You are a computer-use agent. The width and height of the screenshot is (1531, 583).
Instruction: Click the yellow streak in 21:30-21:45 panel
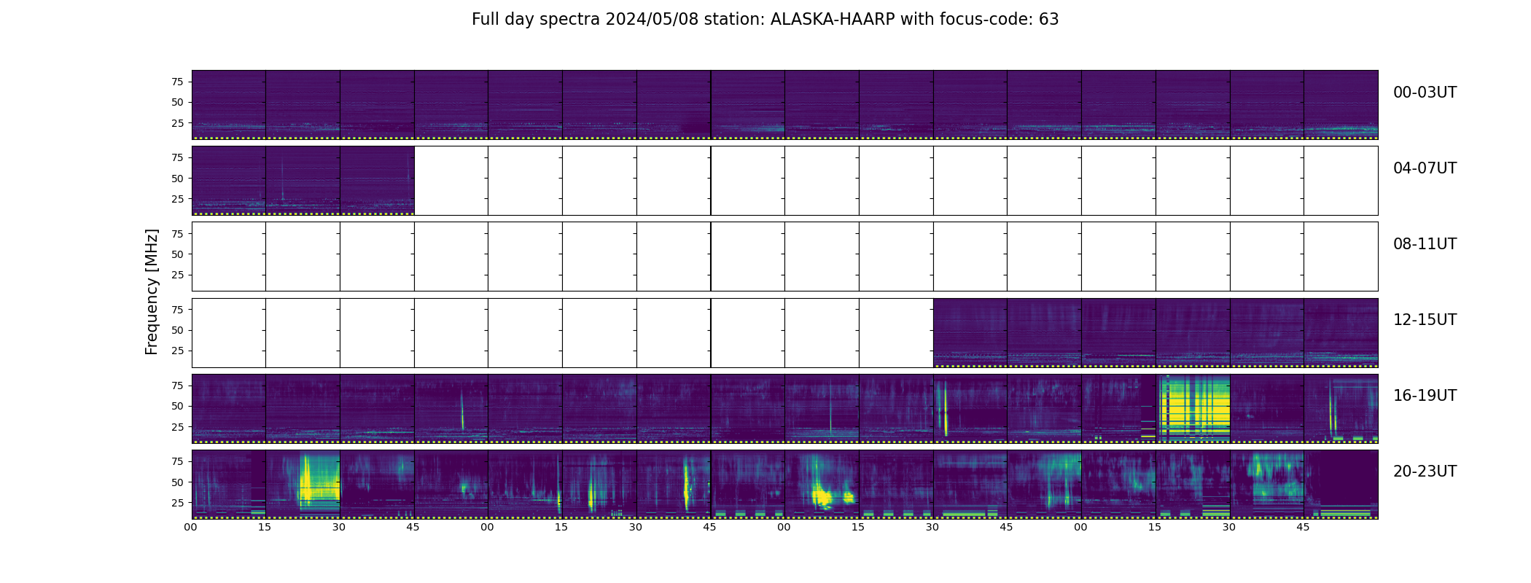(686, 485)
